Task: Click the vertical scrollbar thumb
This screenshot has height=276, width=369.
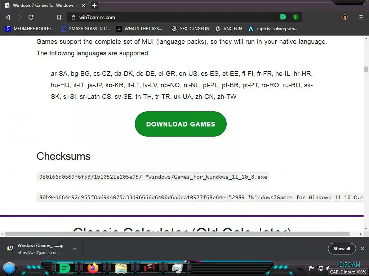Action: [x=366, y=69]
